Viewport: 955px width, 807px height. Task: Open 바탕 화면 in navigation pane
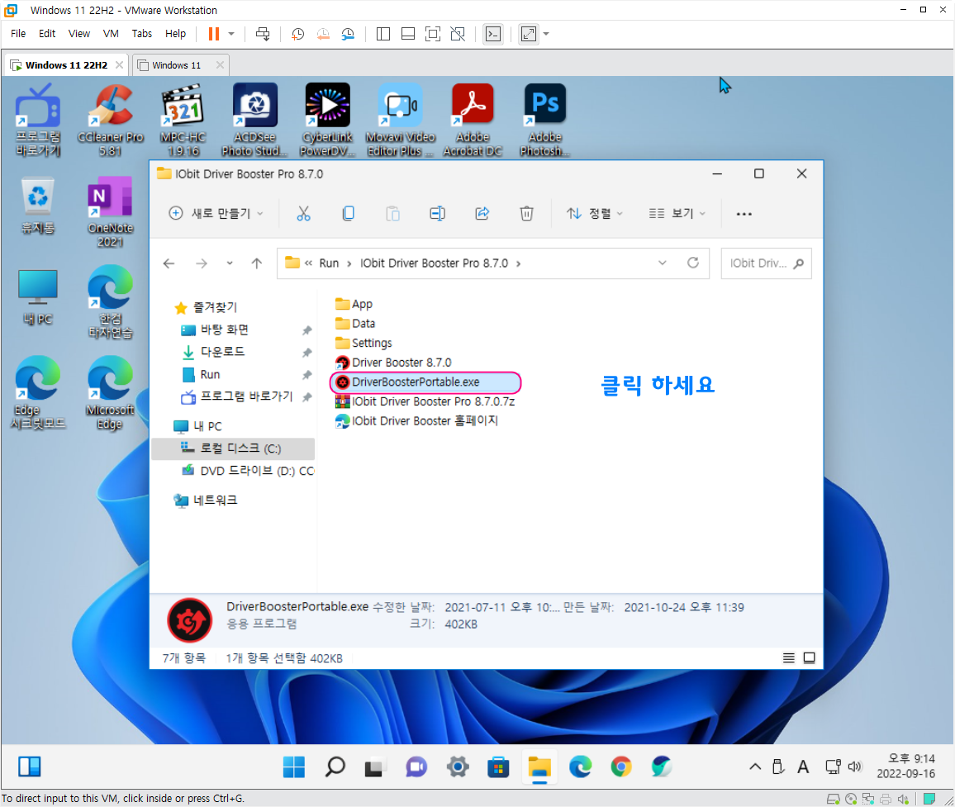pos(215,330)
